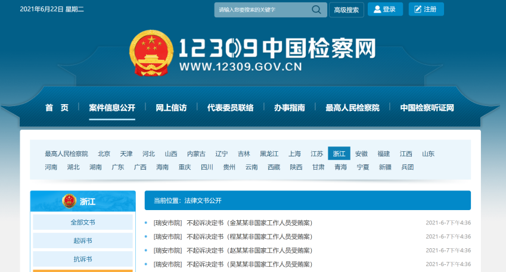The width and height of the screenshot is (506, 272).
Task: Select 黑龙江 region
Action: point(269,154)
